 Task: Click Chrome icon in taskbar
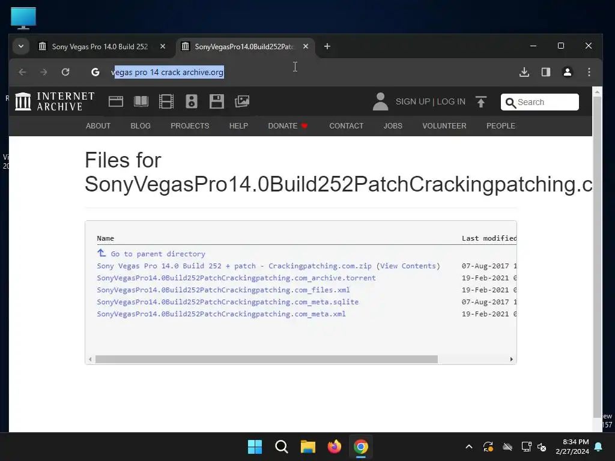pos(361,447)
